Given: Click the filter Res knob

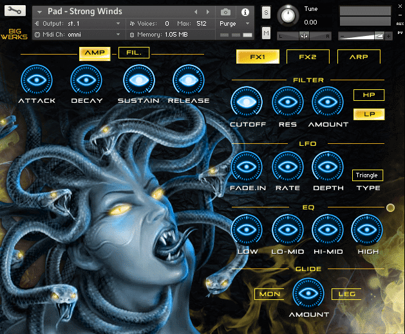Looking at the screenshot, I should coord(287,101).
